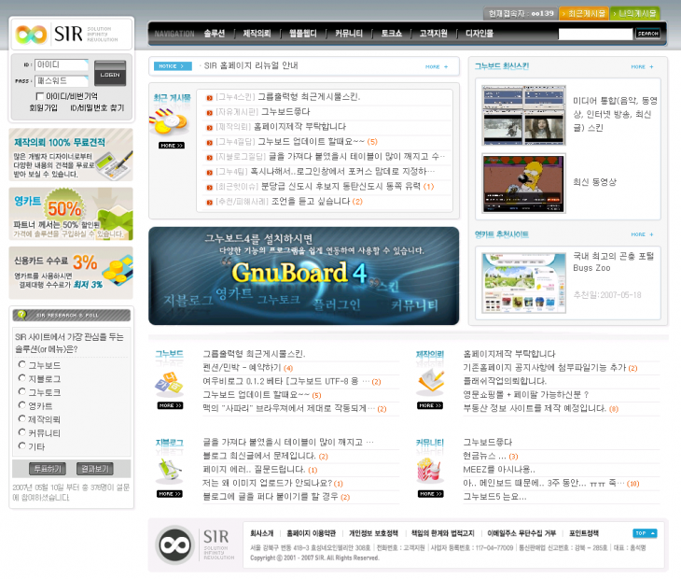Click MORE button under 지블로그 icon
This screenshot has height=579, width=681.
click(x=170, y=494)
